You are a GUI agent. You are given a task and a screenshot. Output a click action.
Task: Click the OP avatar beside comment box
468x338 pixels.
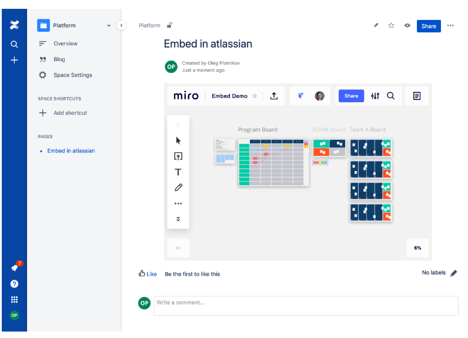tap(144, 303)
